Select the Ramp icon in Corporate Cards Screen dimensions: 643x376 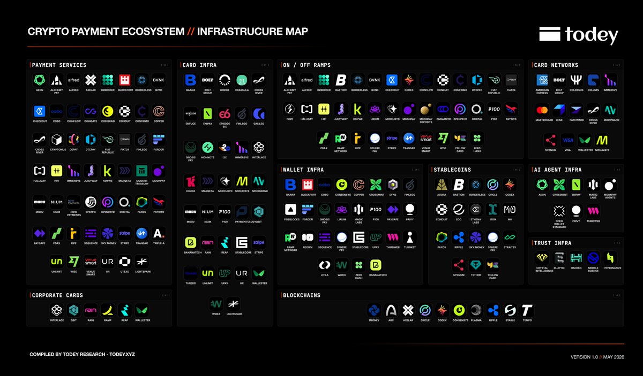point(108,310)
